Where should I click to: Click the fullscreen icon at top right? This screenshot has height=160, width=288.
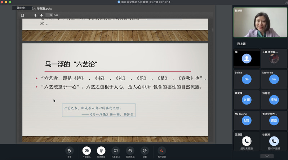coord(286,3)
